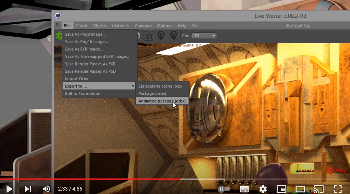Click the Live Viewer 3.08.2-R3 title
Viewport: 350px width, 194px height.
pyautogui.click(x=280, y=16)
